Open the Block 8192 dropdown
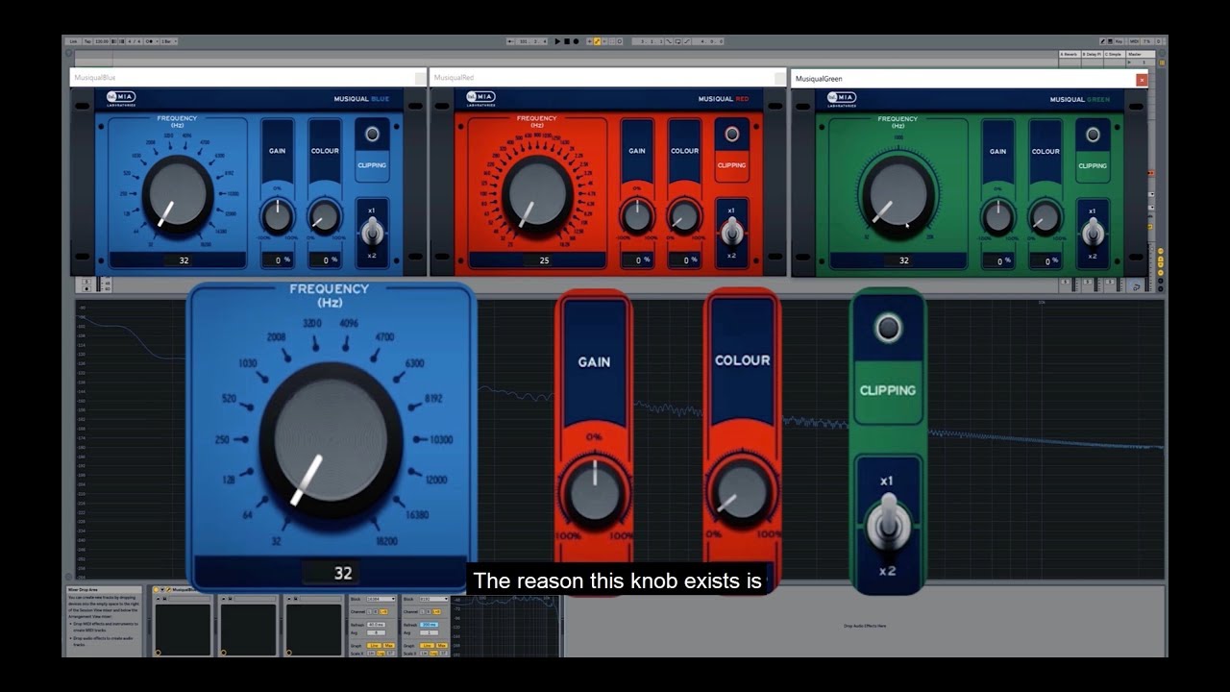This screenshot has height=692, width=1230. pos(434,599)
